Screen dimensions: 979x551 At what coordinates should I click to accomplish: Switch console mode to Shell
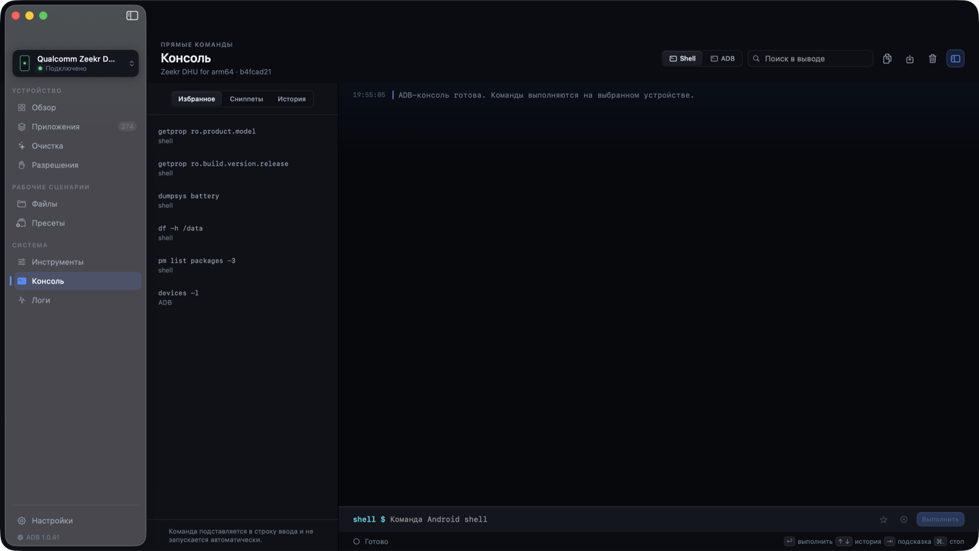tap(683, 59)
